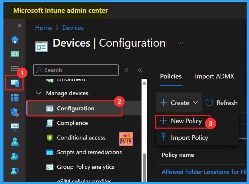This screenshot has width=249, height=184.
Task: Click the plus icon beside New Policy
Action: tap(163, 121)
